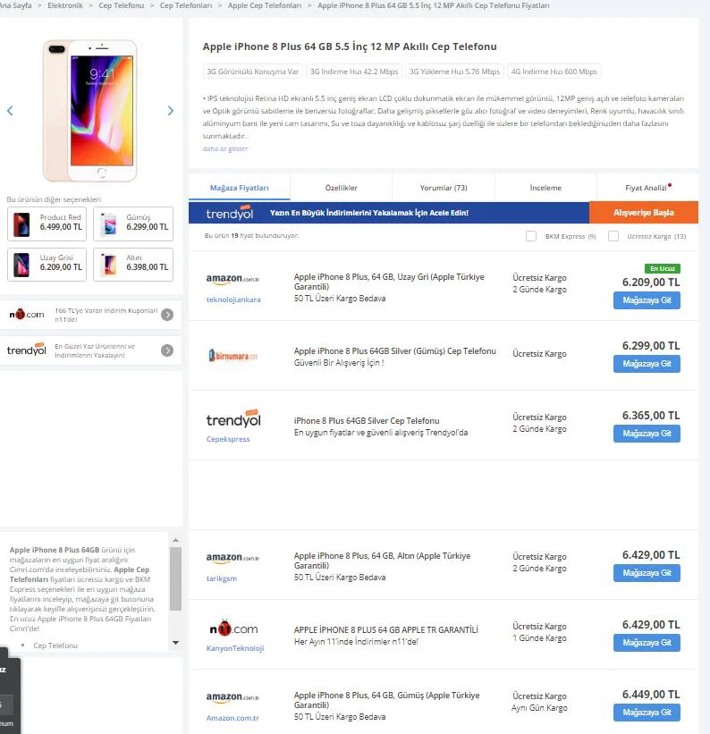This screenshot has height=734, width=710.
Task: Click the '3G Görüntülü Konuşma Var' tag
Action: coord(252,72)
